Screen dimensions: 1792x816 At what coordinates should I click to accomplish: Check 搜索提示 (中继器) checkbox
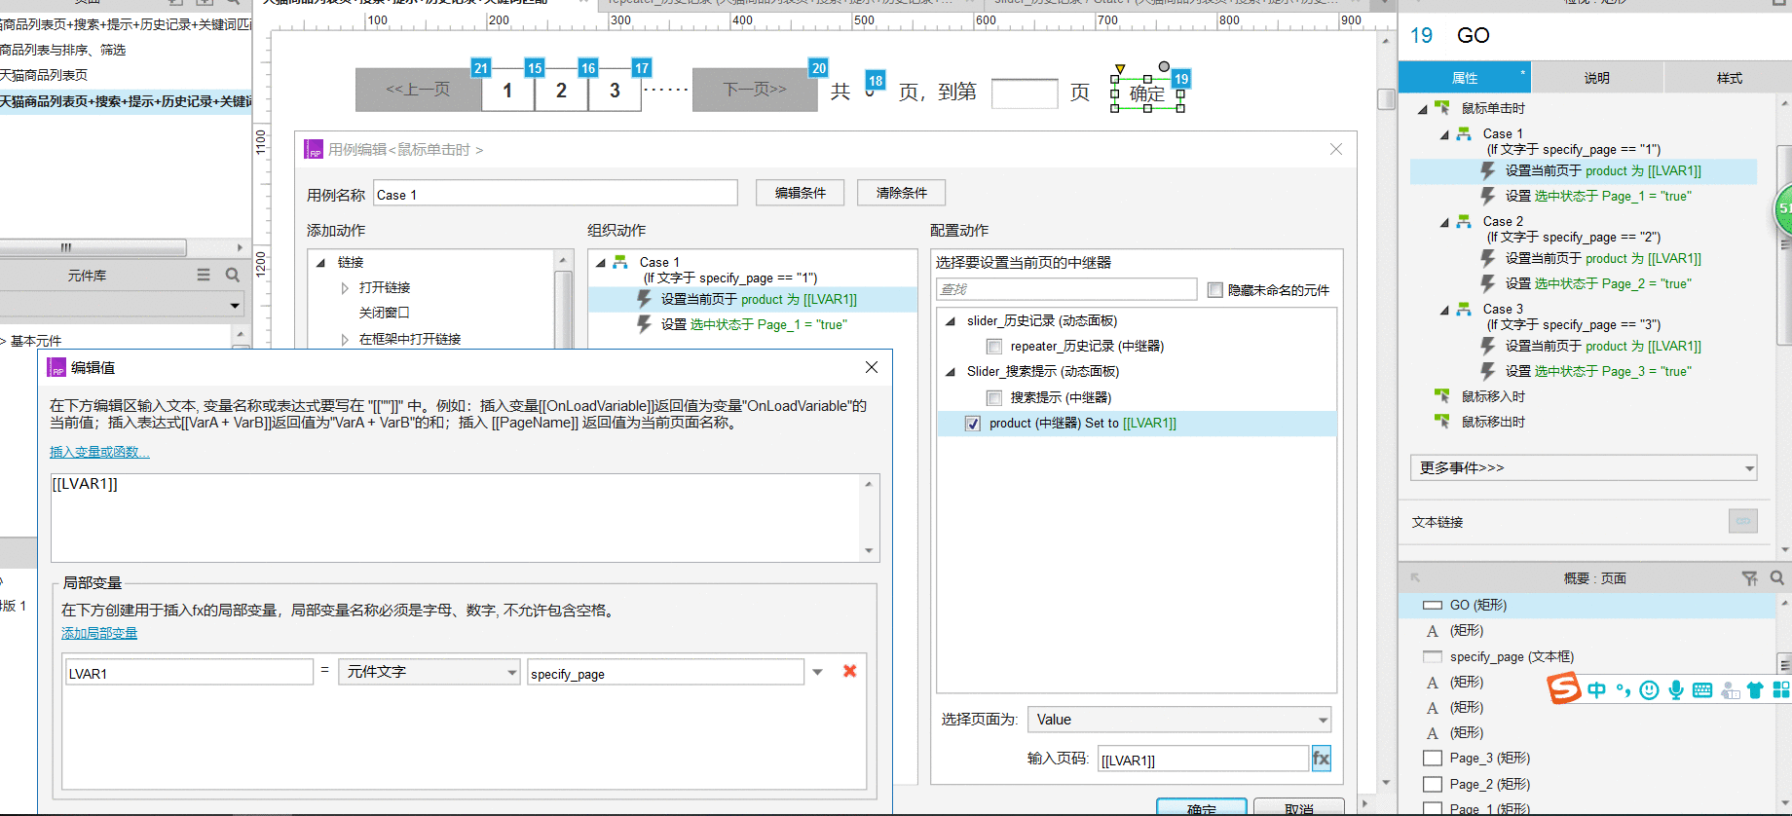click(994, 397)
